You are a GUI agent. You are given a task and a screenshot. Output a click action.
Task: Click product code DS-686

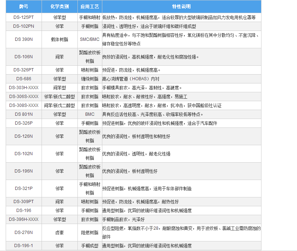pos(24,79)
